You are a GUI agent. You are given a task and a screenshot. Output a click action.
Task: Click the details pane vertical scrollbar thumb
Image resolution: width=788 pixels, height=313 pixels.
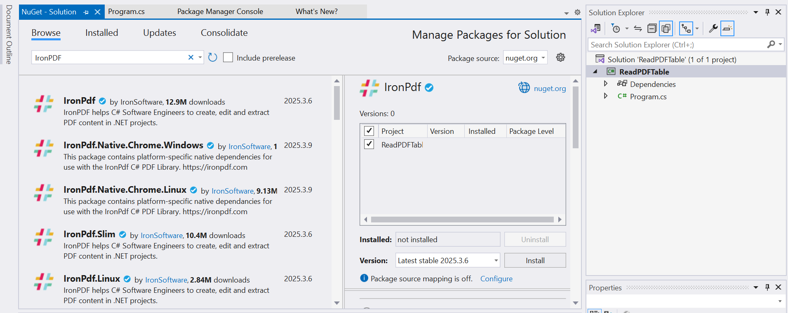pos(576,117)
